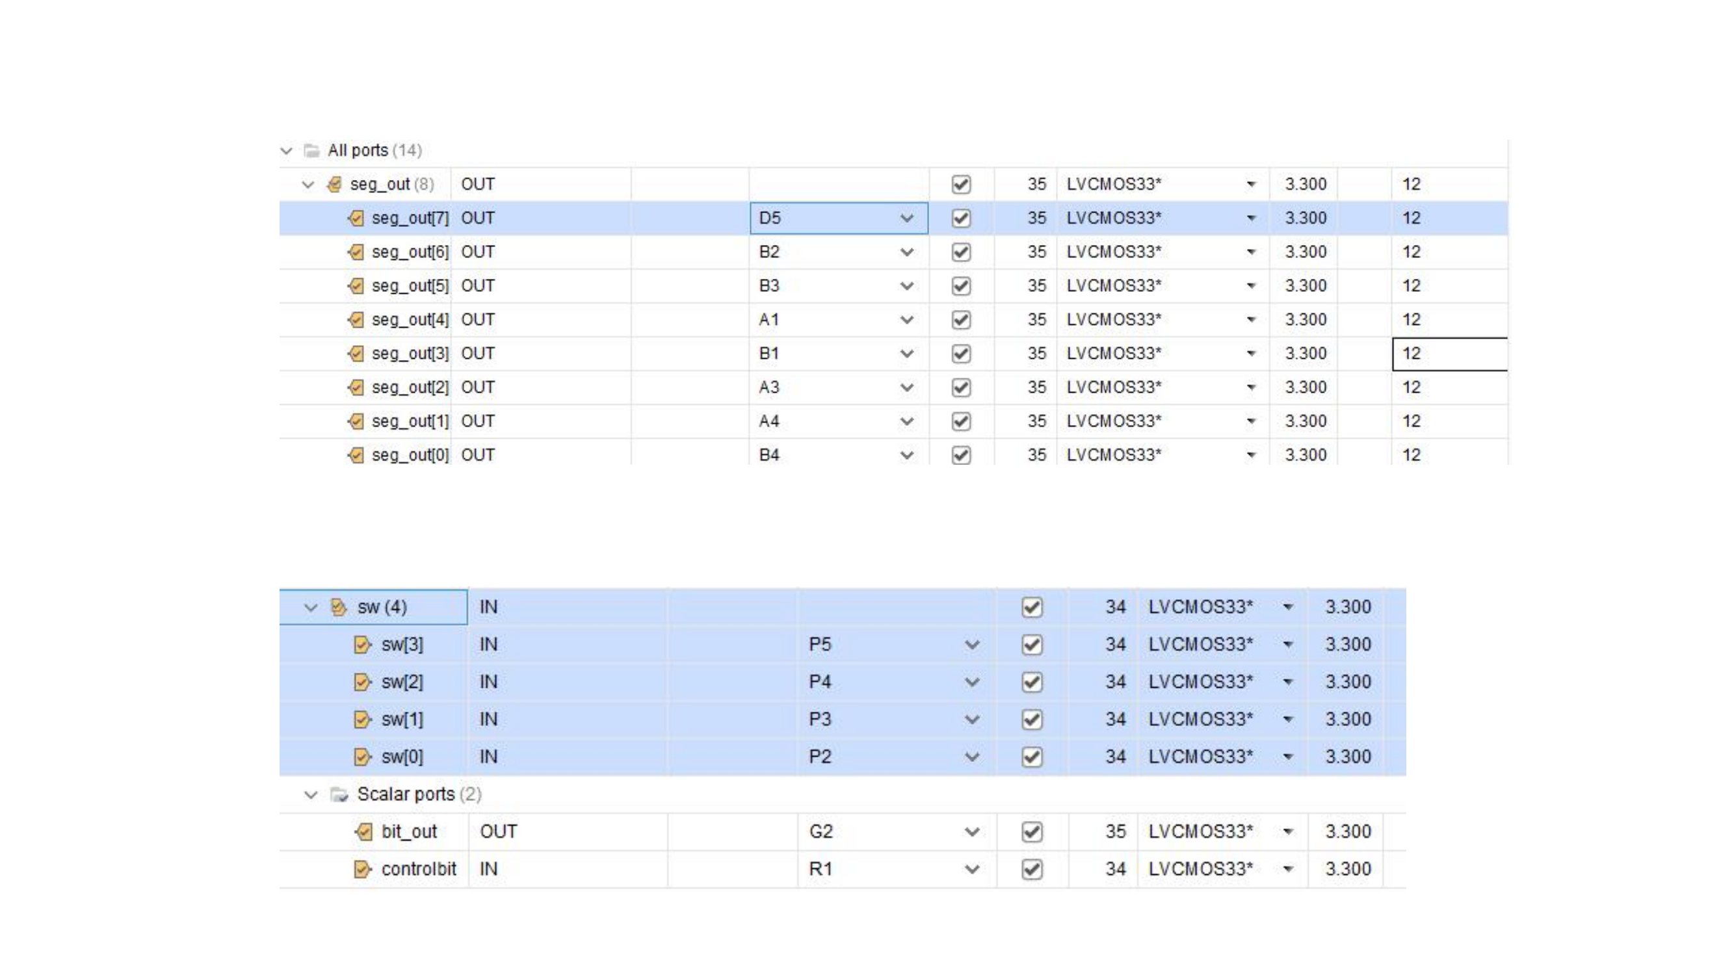Collapse the seg_out (8) bus tree
The width and height of the screenshot is (1734, 975).
(x=308, y=185)
